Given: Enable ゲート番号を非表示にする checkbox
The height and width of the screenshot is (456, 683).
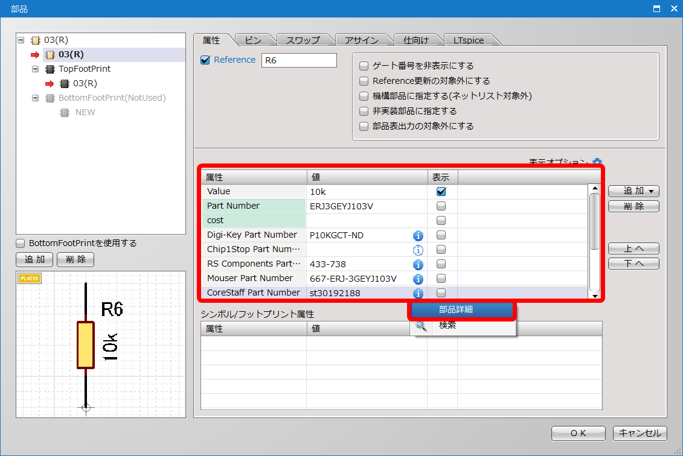Looking at the screenshot, I should coord(364,66).
